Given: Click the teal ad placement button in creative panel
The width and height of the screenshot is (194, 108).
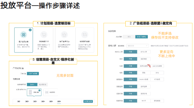Looking at the screenshot, I should click(x=33, y=73).
